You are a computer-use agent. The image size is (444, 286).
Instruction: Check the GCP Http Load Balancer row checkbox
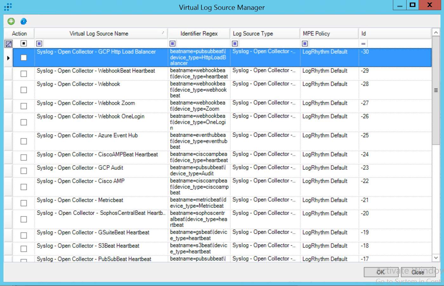coord(24,58)
